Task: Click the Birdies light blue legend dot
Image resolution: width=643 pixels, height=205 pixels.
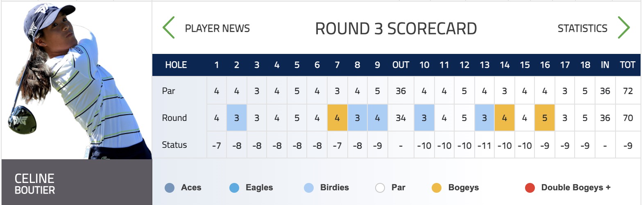Action: click(309, 188)
